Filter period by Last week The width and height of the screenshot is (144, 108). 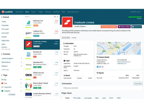(5, 33)
